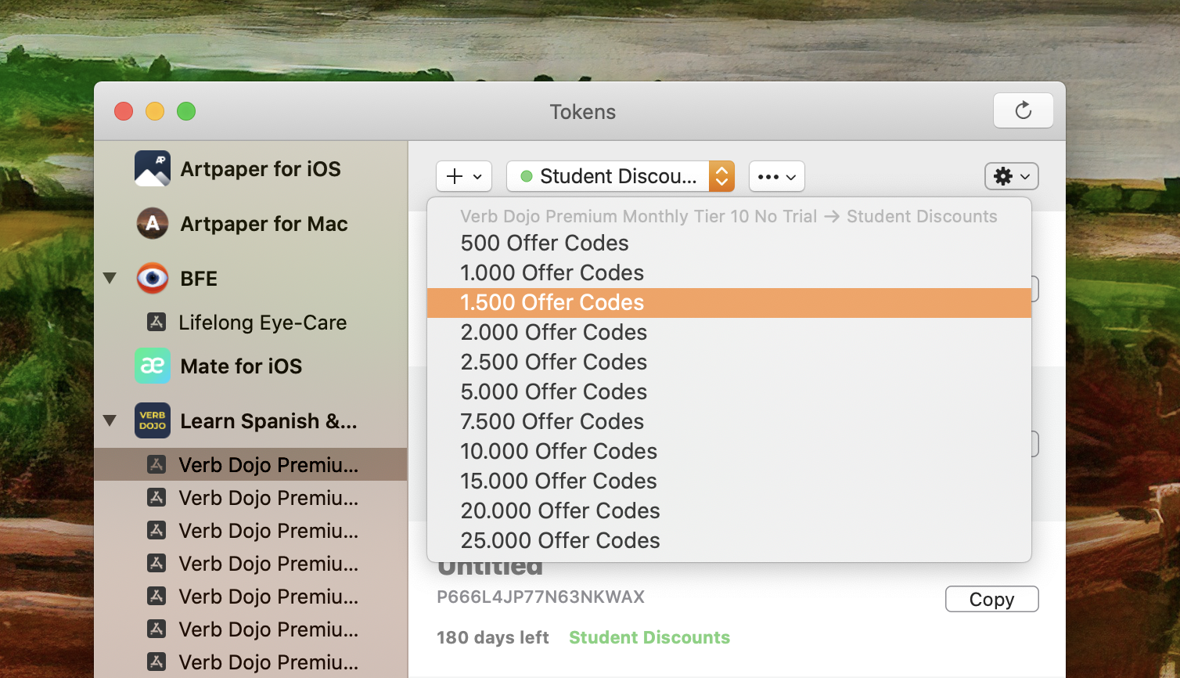Collapse the BFE disclosure triangle
The image size is (1180, 678).
coord(110,278)
